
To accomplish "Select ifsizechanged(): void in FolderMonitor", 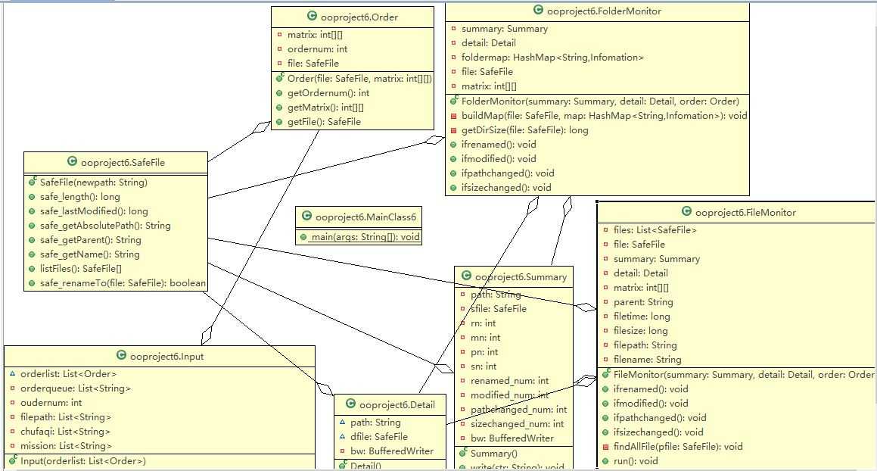I will (506, 189).
